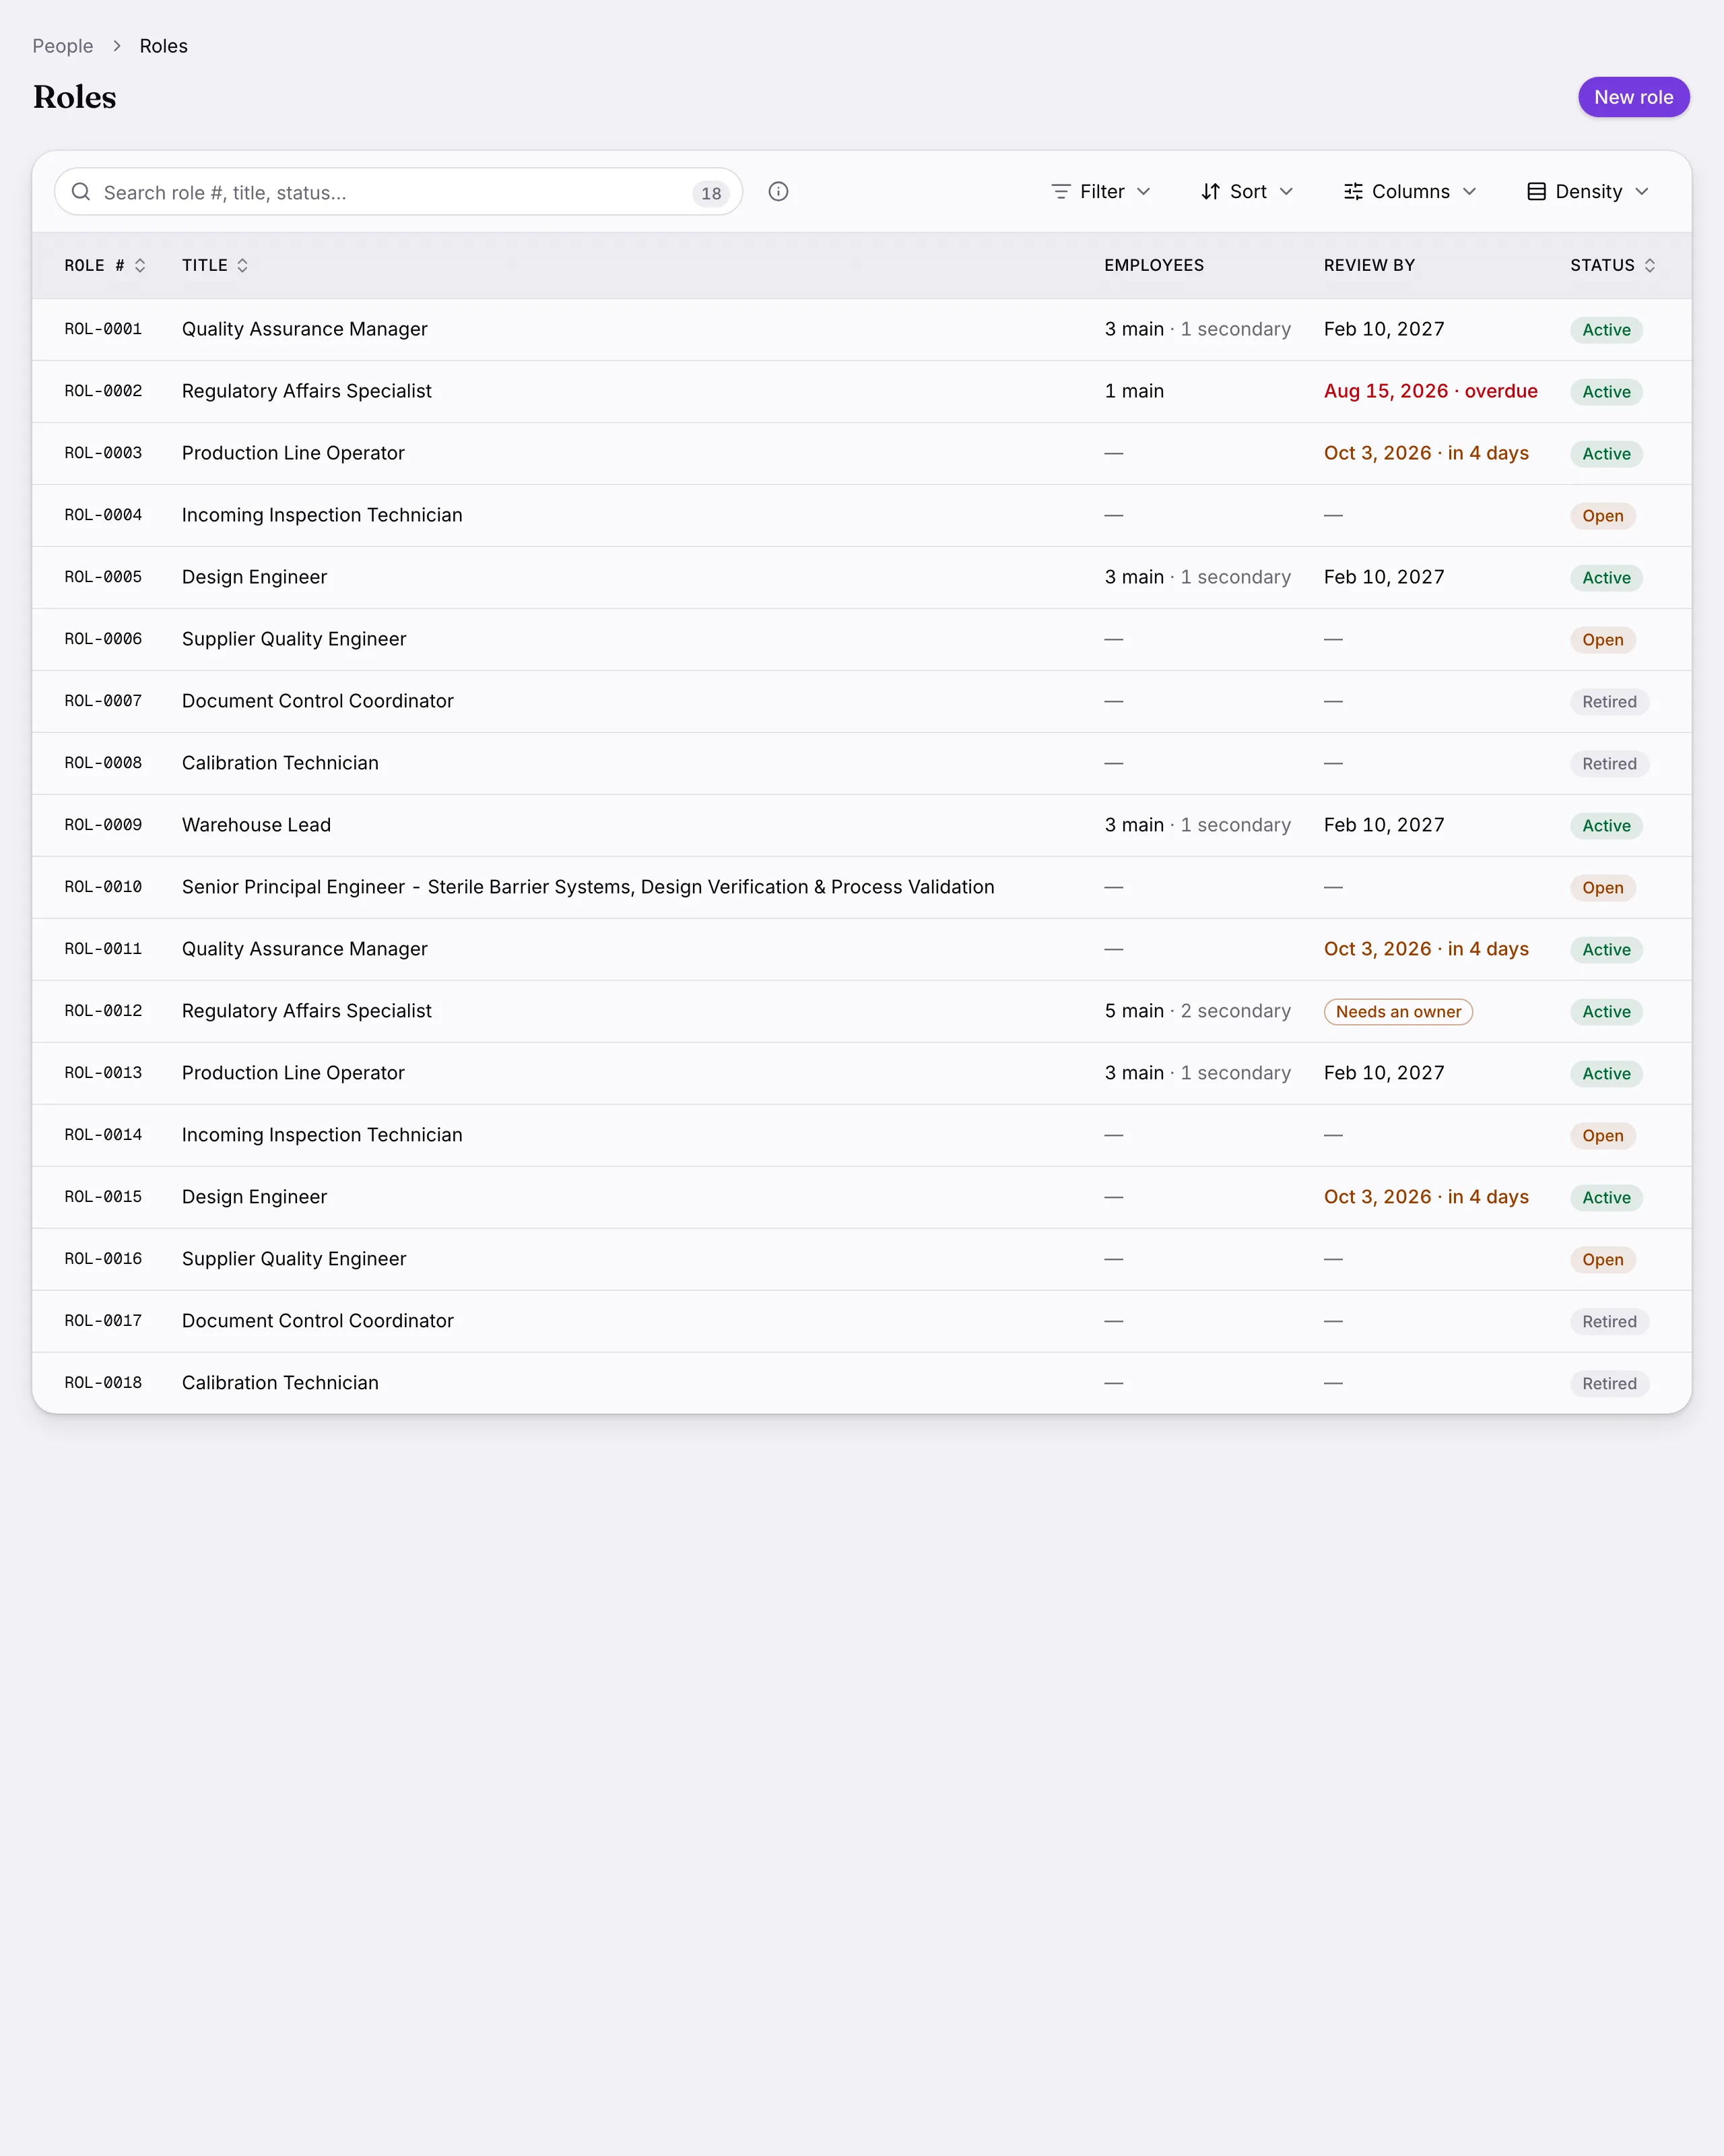Click Open status of ROL-0016

pyautogui.click(x=1602, y=1260)
